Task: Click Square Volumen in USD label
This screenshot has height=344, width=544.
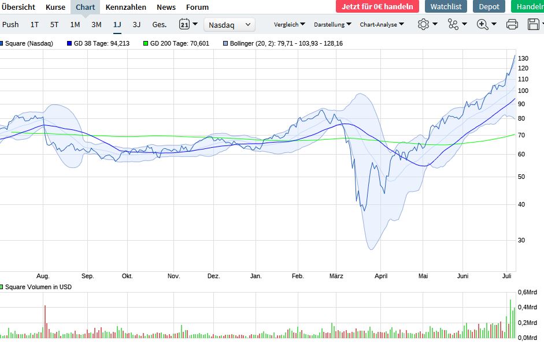Action: [39, 287]
